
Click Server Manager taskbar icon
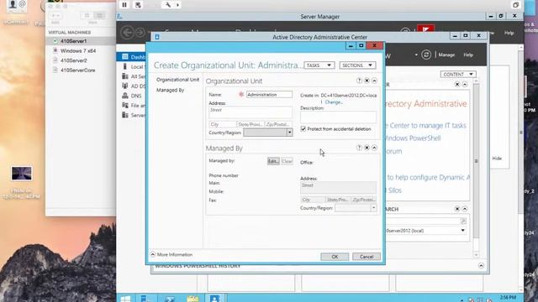(x=145, y=299)
